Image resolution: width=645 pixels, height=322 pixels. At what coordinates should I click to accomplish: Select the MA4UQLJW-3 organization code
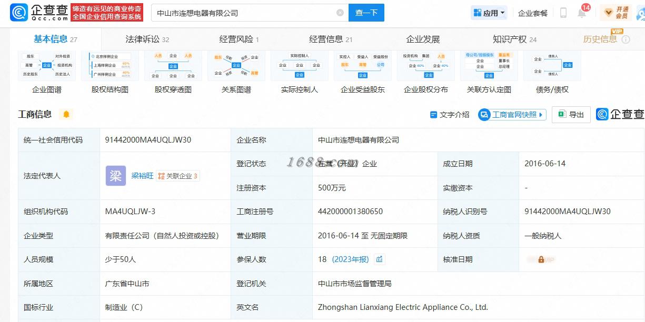coord(130,212)
